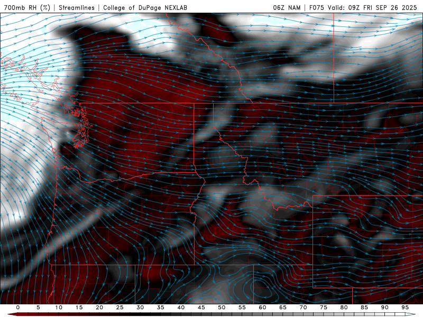Select the "80" label on humidity scale

point(344,307)
